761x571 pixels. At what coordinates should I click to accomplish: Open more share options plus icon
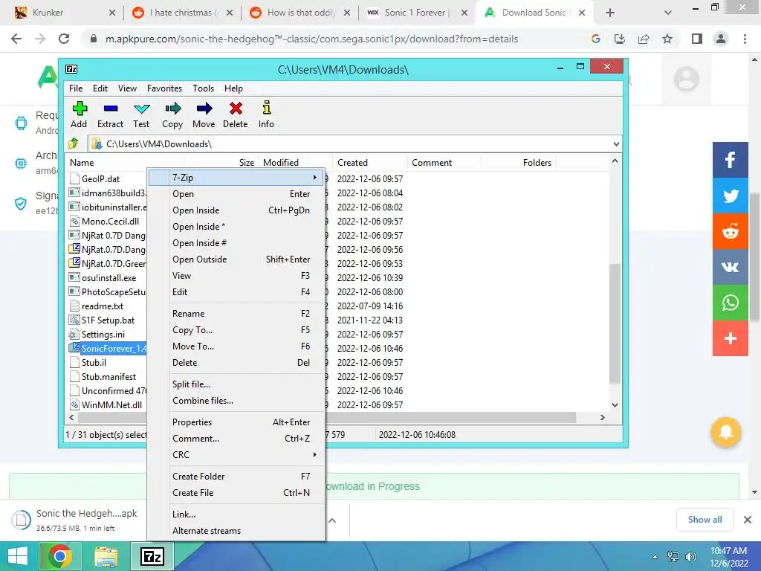(x=730, y=338)
